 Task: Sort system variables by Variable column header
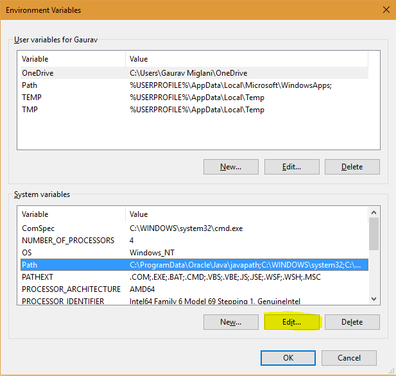click(71, 214)
